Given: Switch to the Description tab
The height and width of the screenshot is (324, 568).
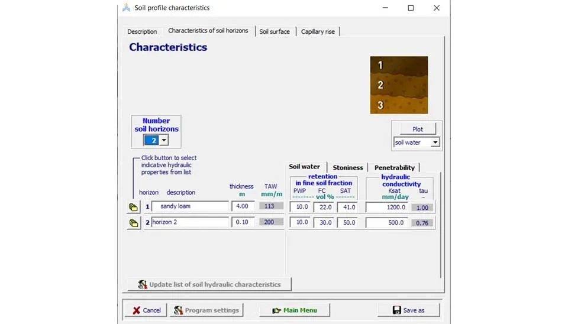Looking at the screenshot, I should point(142,31).
